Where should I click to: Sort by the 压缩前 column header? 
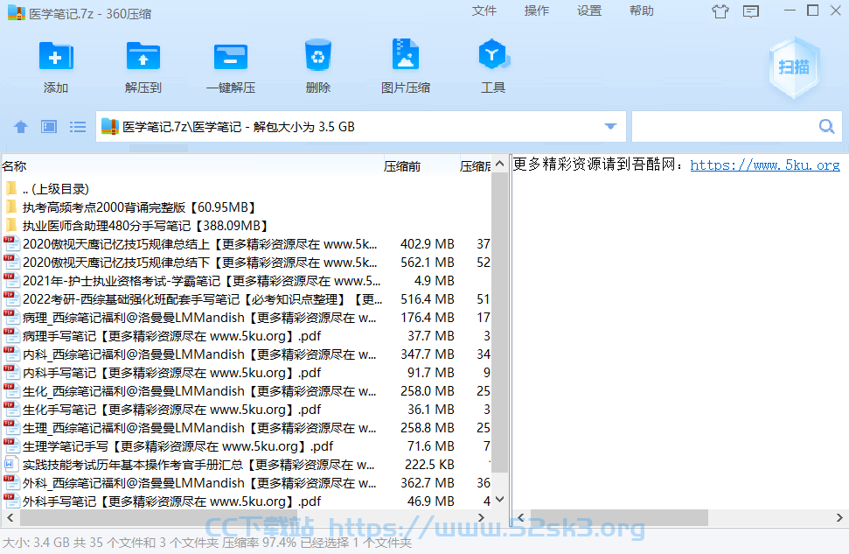click(402, 166)
